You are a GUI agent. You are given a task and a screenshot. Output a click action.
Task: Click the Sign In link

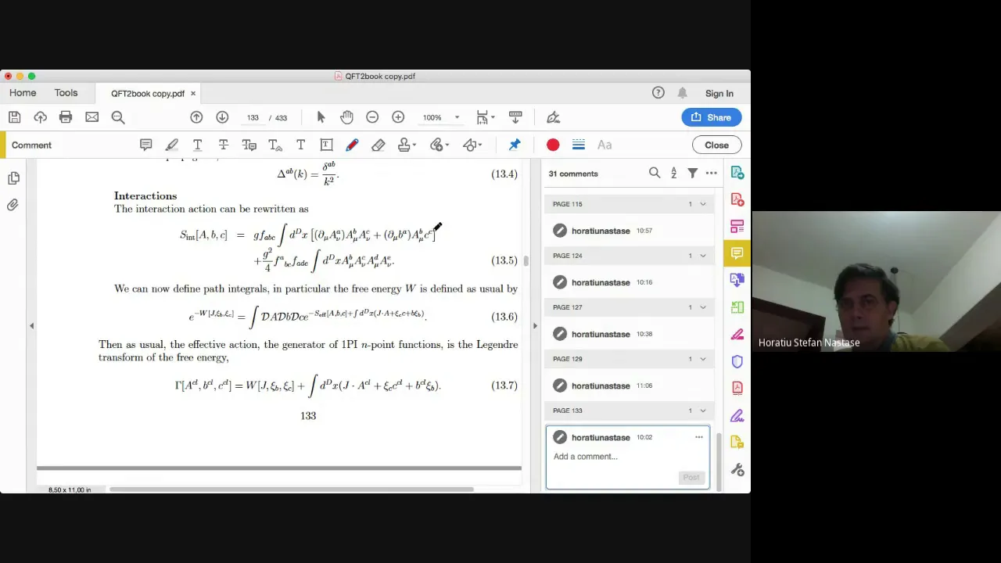click(719, 94)
